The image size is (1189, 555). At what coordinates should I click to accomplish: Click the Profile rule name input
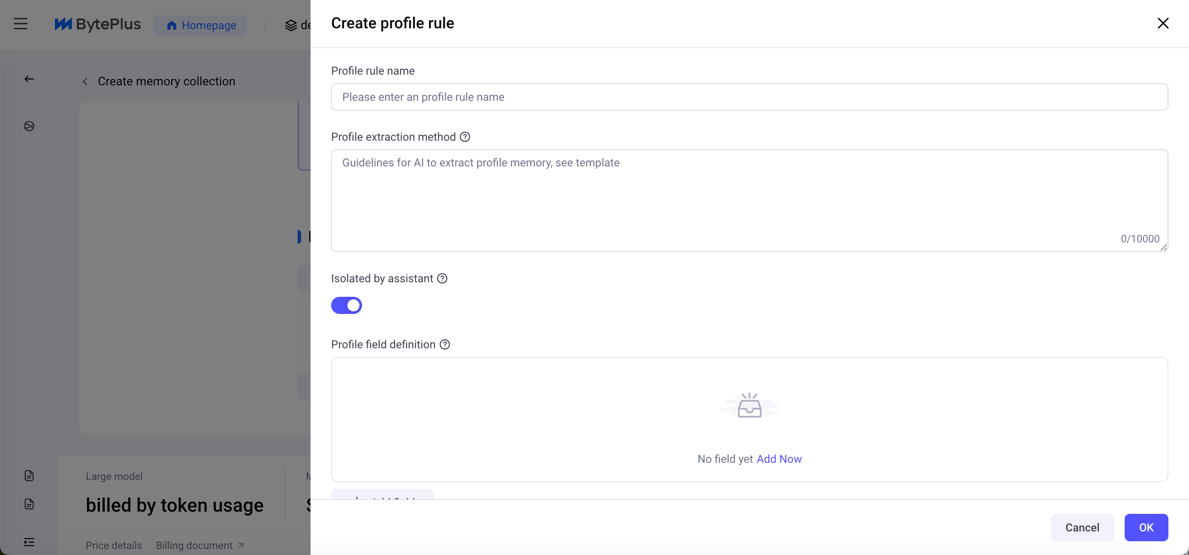tap(749, 97)
